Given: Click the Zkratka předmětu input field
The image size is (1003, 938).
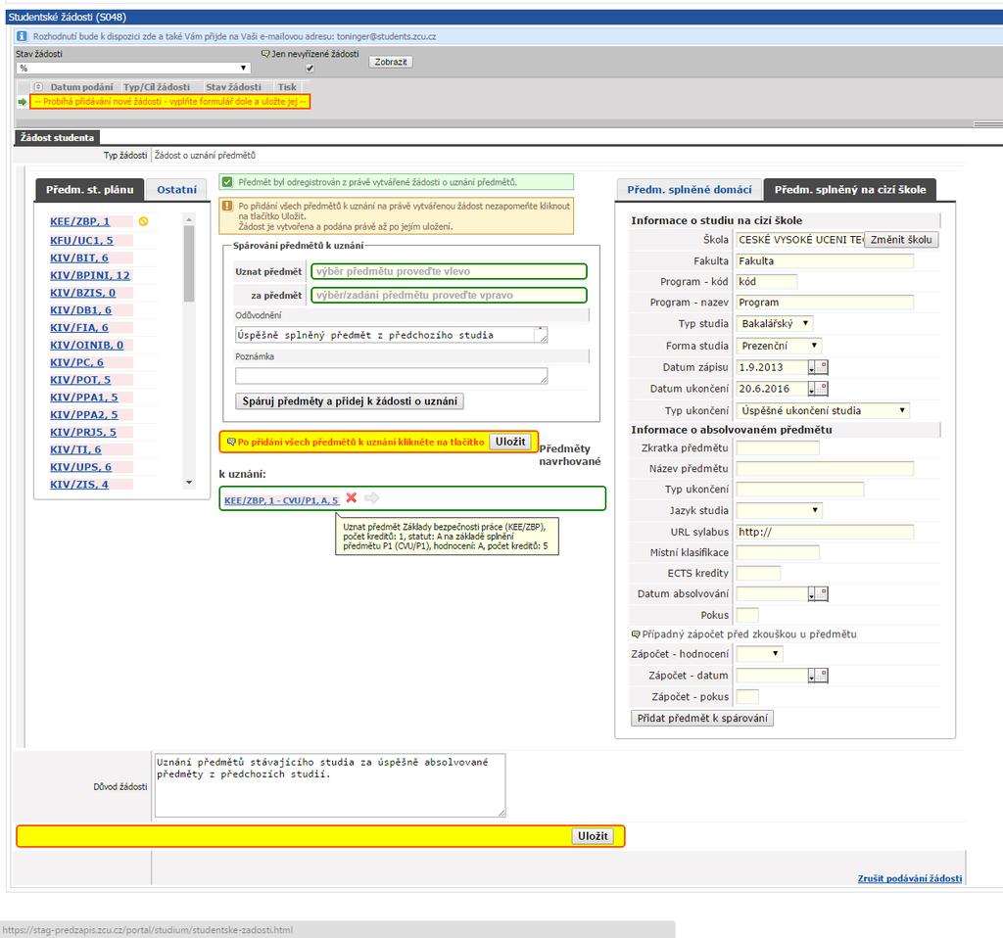Looking at the screenshot, I should 777,447.
